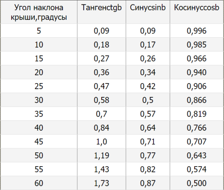Select the angle cell showing 35
Screen dimensions: 224x190
38,114
